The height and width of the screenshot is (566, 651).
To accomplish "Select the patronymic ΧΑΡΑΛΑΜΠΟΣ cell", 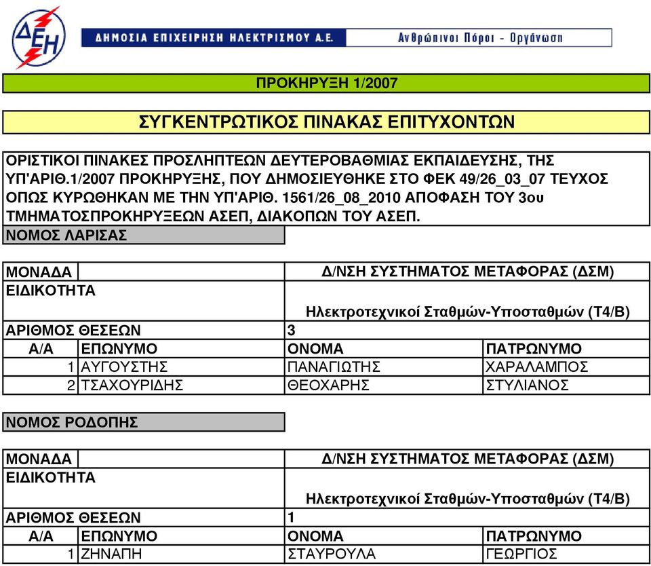I will [567, 367].
